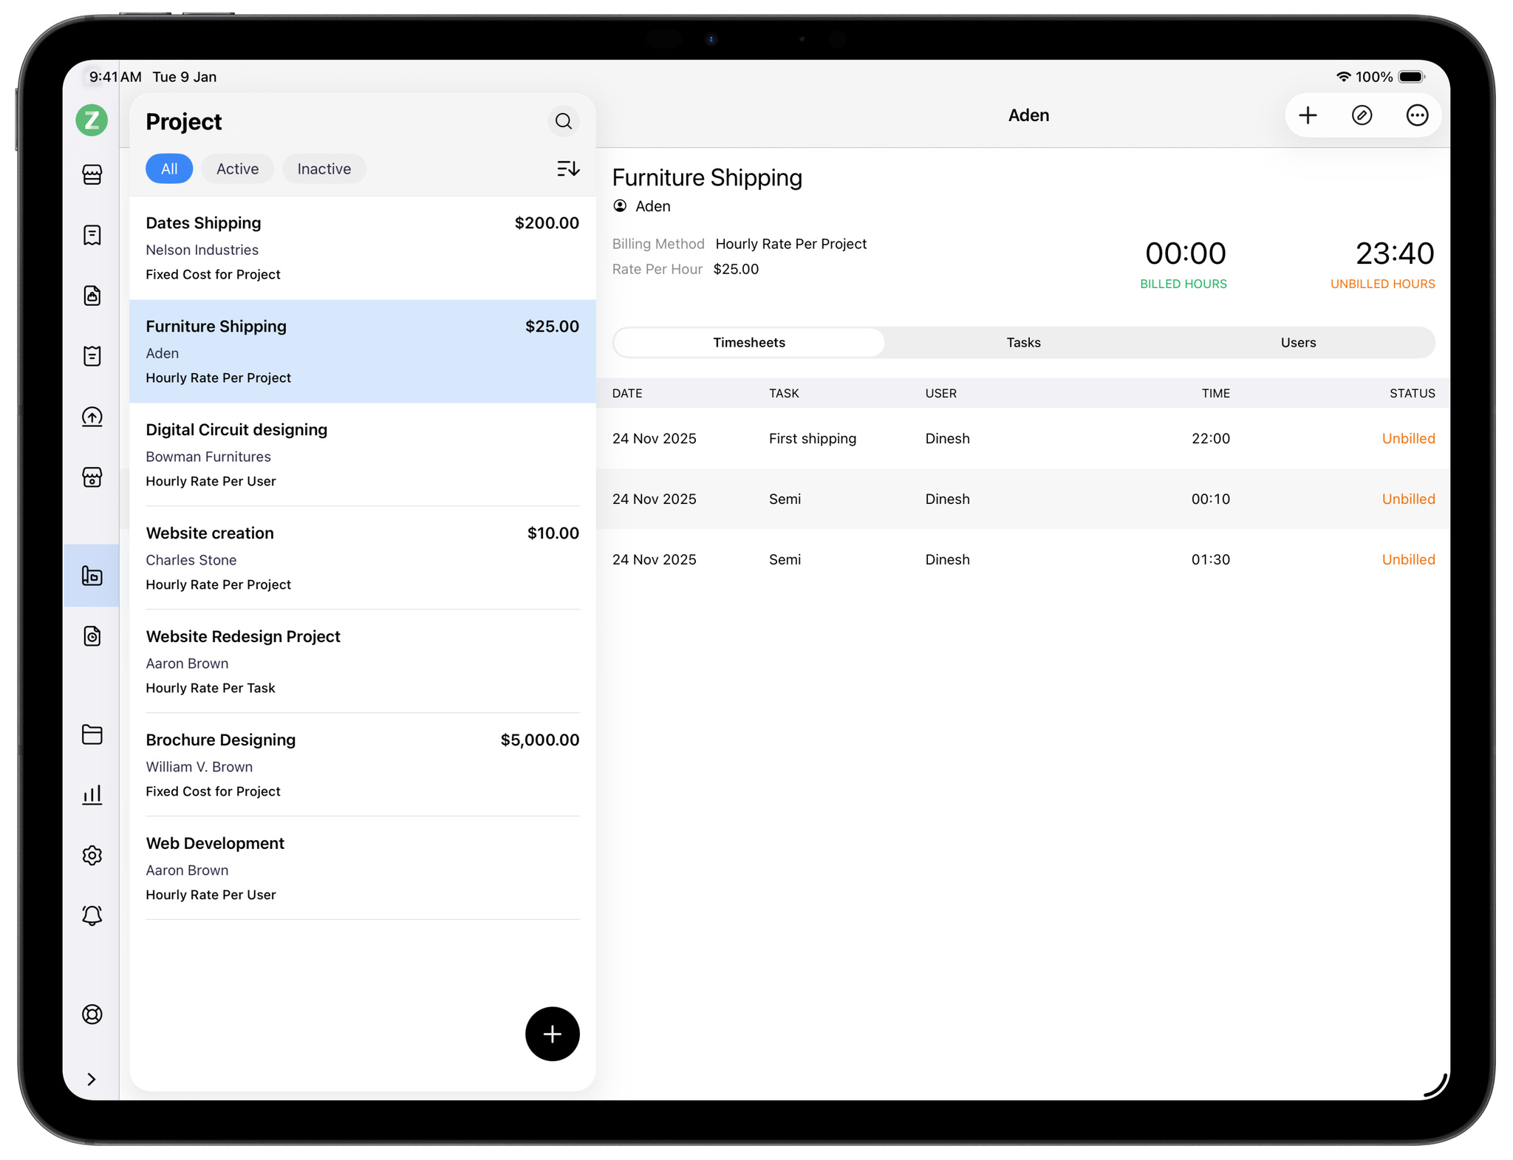This screenshot has height=1160, width=1513.
Task: Switch to the Timesheets tab
Action: point(749,342)
